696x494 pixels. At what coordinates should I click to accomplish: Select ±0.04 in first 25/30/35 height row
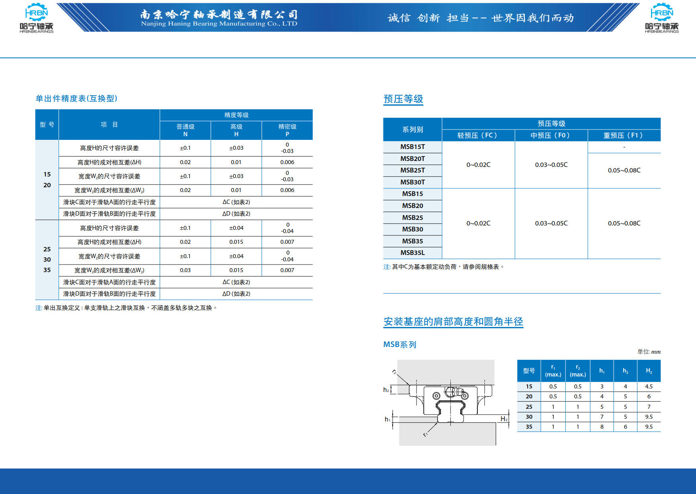[236, 228]
